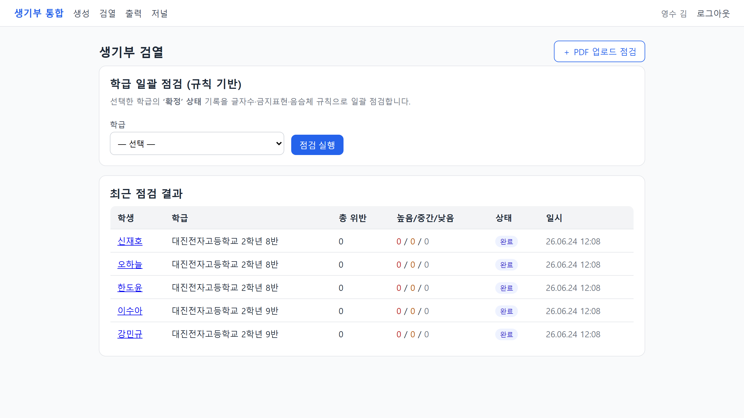Click 0 / 0 / 0 severity in 한도윤's row
Screen dimensions: 744x418
click(x=413, y=288)
